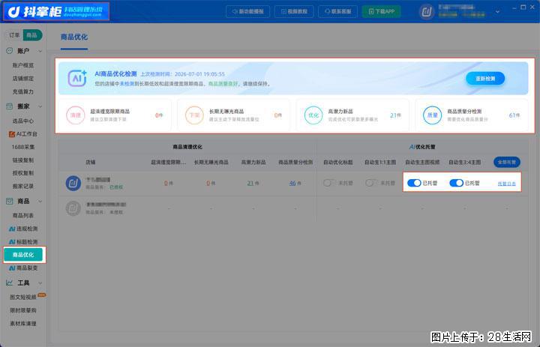The height and width of the screenshot is (347, 540).
Task: Click the 已授权 status text
Action: [x=116, y=187]
